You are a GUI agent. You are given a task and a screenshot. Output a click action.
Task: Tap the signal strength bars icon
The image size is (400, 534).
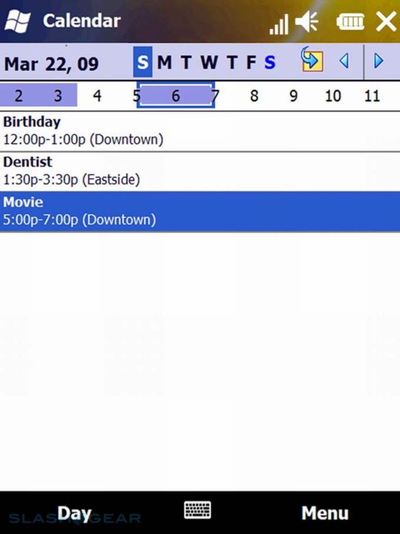pyautogui.click(x=279, y=24)
